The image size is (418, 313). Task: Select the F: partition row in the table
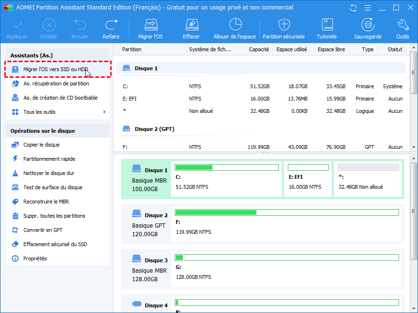click(261, 147)
